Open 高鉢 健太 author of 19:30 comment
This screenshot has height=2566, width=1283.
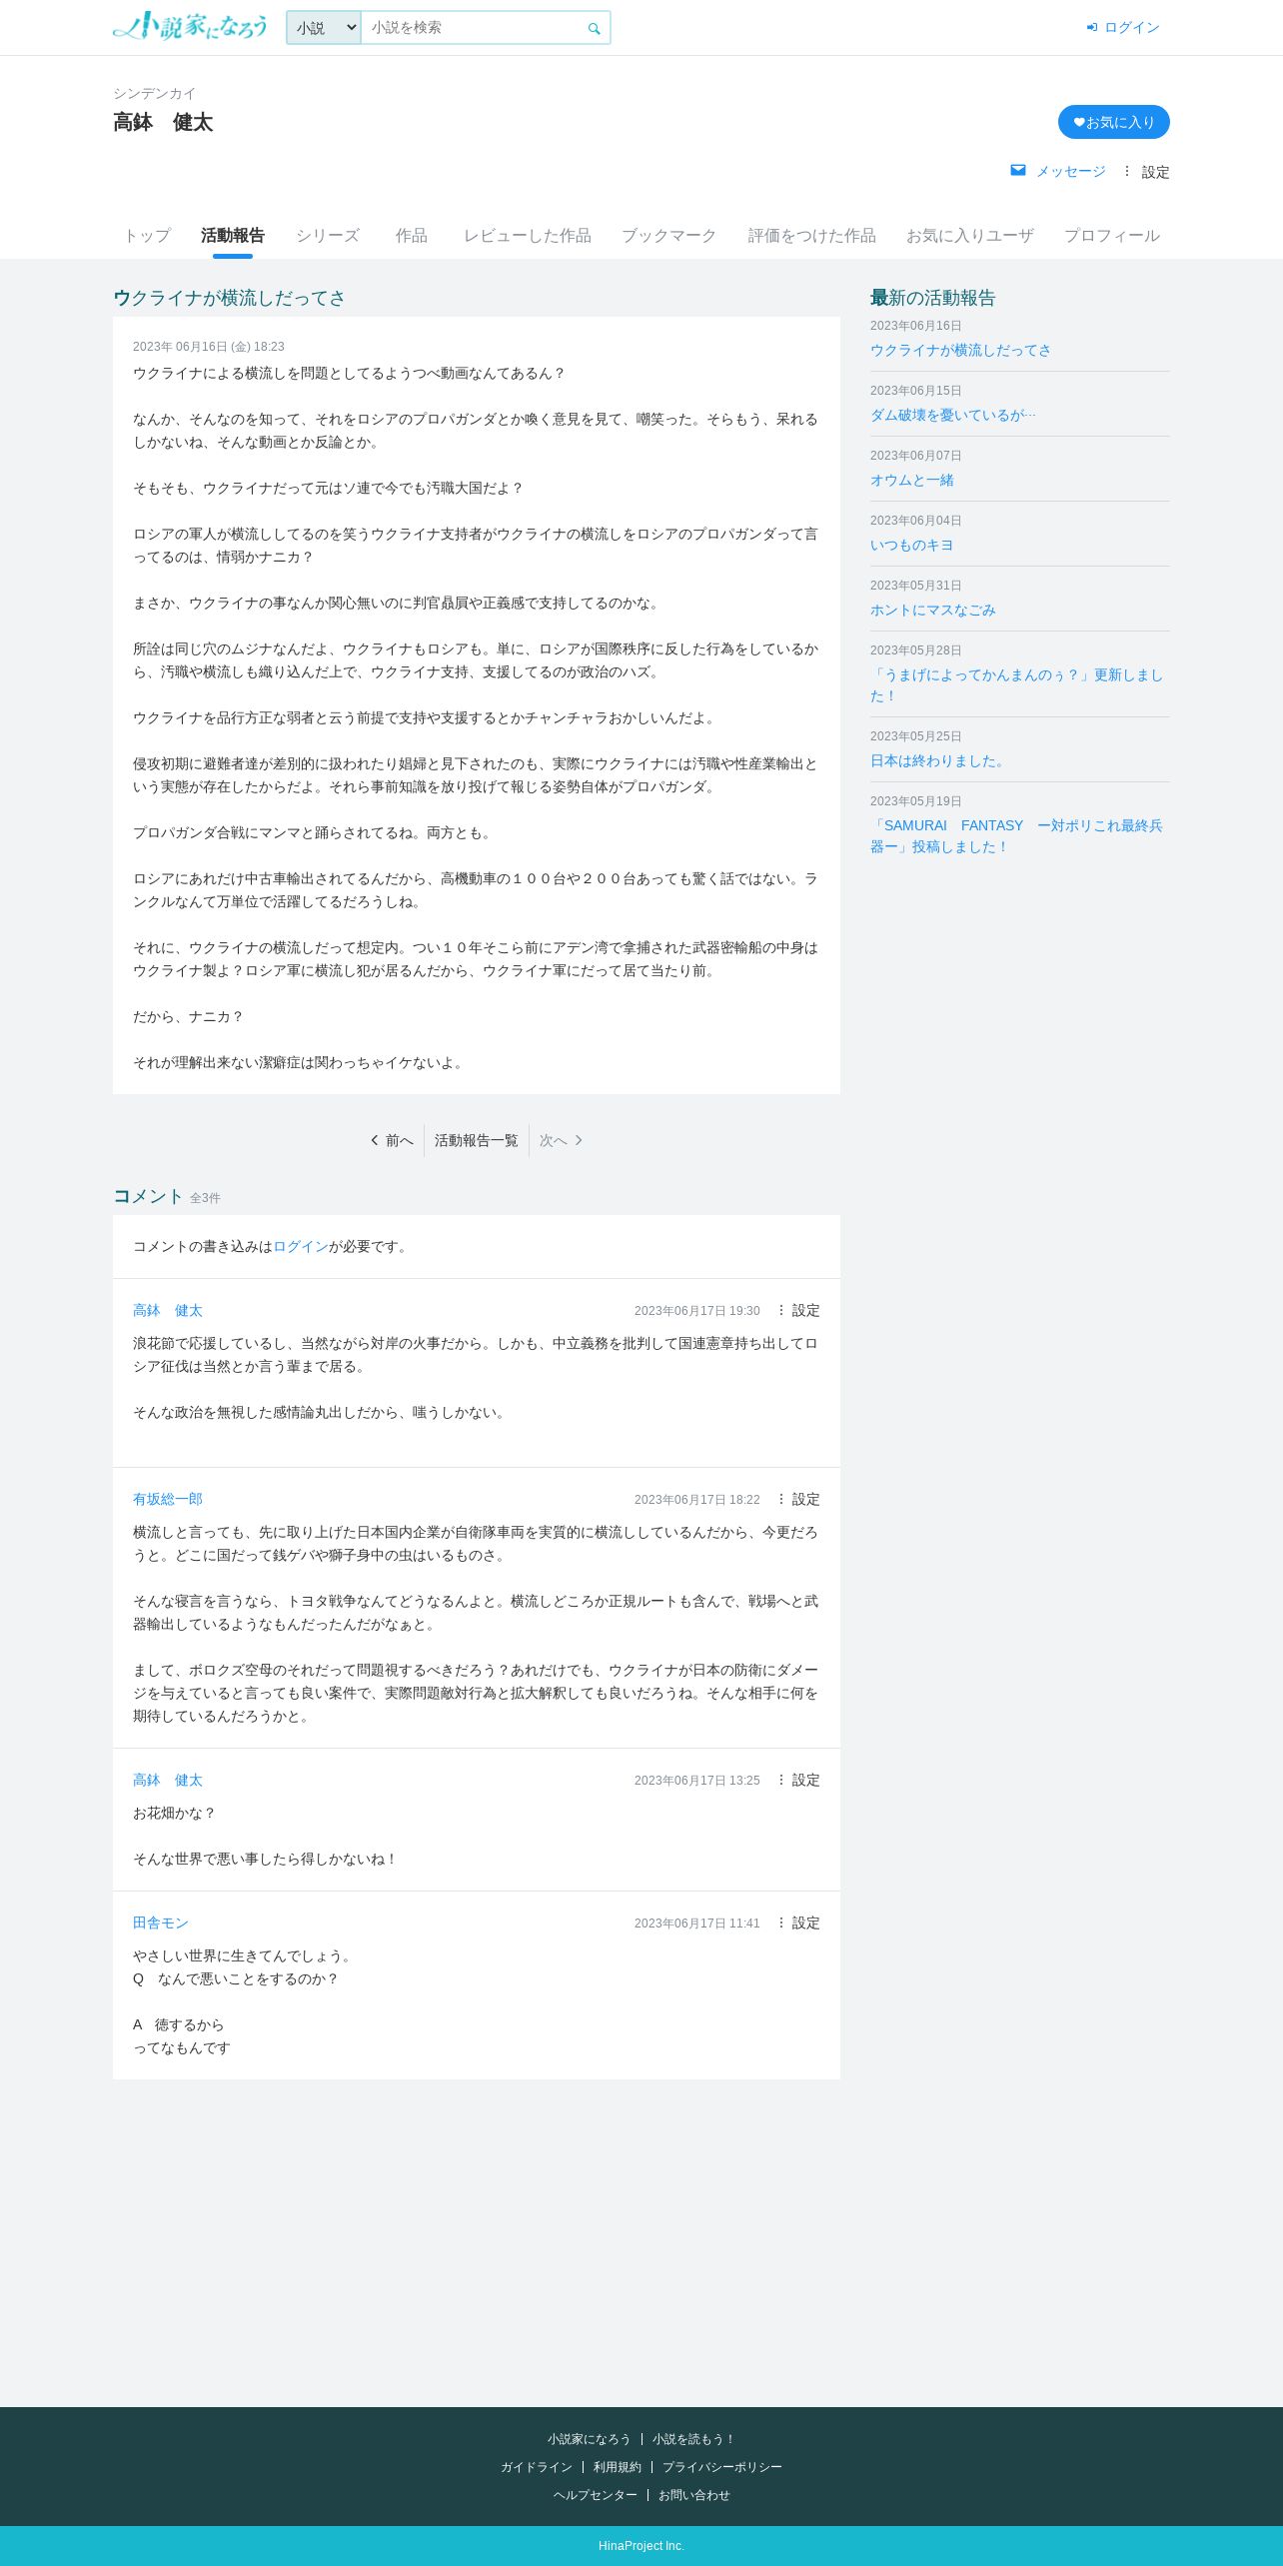click(x=168, y=1310)
